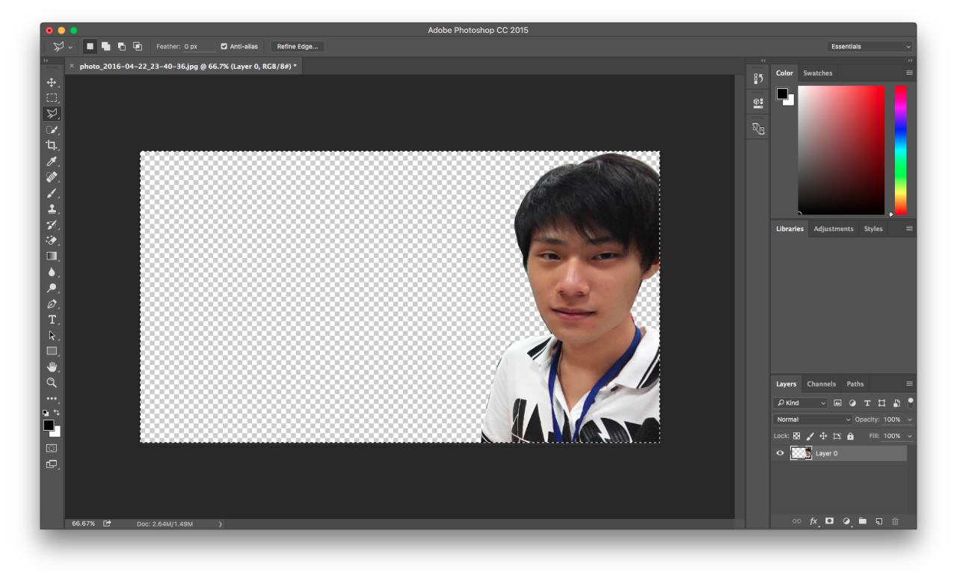Select the Eyedropper tool
This screenshot has height=584, width=957.
pos(52,161)
